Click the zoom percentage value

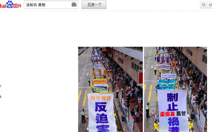click(x=210, y=5)
